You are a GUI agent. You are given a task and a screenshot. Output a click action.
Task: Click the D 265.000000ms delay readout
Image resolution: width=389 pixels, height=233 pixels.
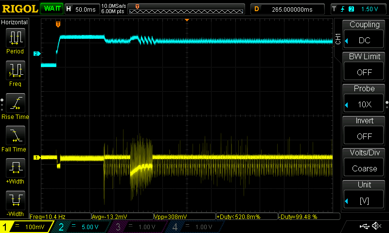tap(287, 9)
